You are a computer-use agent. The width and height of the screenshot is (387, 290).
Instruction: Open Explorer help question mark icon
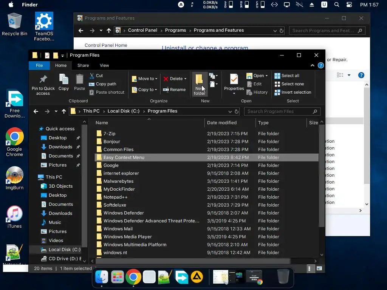pos(321,65)
